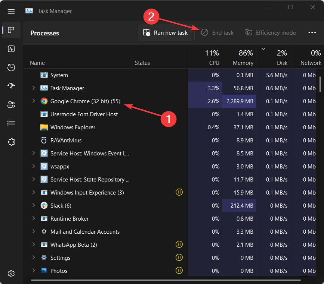This screenshot has width=324, height=284.
Task: Click suspended status icon for Settings
Action: click(179, 258)
